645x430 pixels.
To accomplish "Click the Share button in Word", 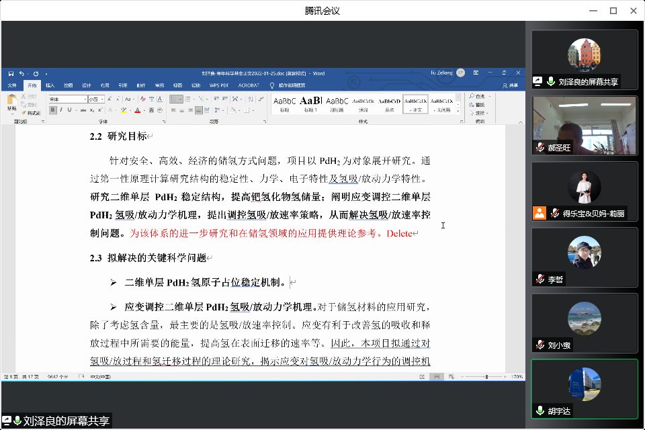I will point(511,85).
